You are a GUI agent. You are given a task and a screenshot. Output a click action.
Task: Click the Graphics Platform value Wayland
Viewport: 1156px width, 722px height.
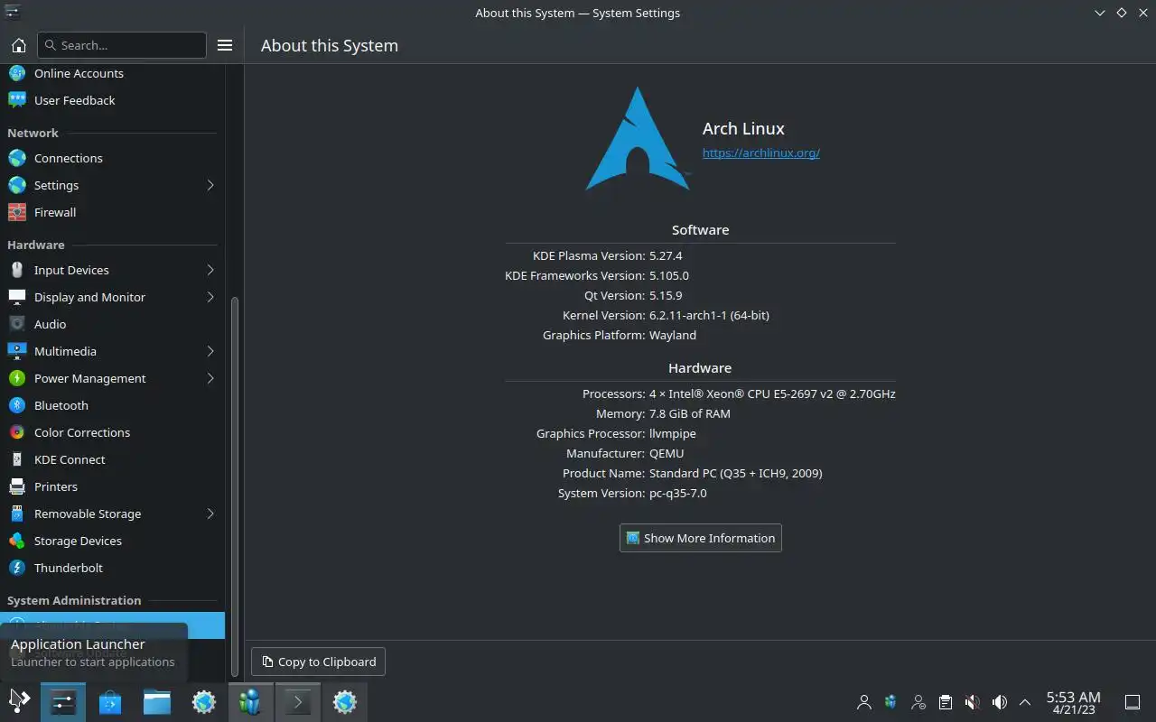click(x=673, y=335)
